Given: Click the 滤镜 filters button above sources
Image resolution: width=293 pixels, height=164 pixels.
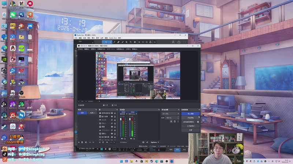Looking at the screenshot, I should pyautogui.click(x=114, y=105).
